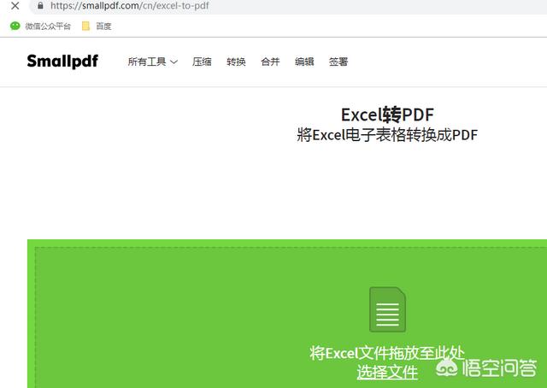Click the smallpdf.com address bar URL
The height and width of the screenshot is (388, 547).
[x=130, y=6]
